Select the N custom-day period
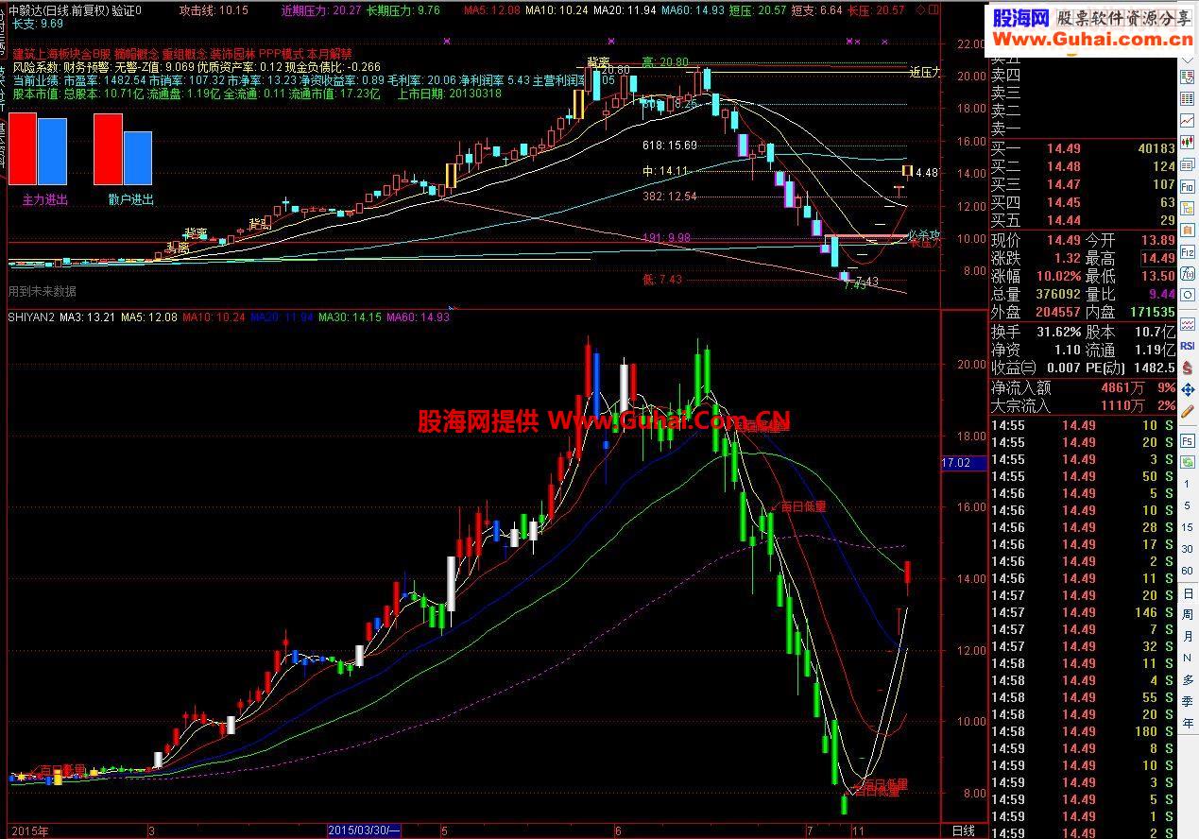 (1188, 659)
